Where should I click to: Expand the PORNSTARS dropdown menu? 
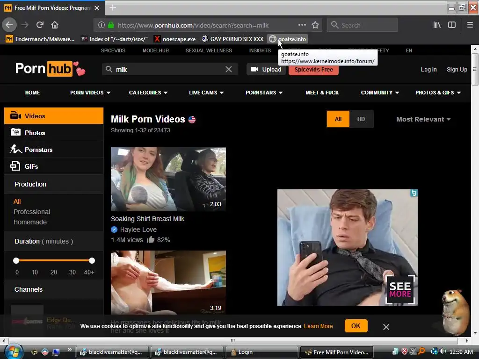tap(264, 93)
